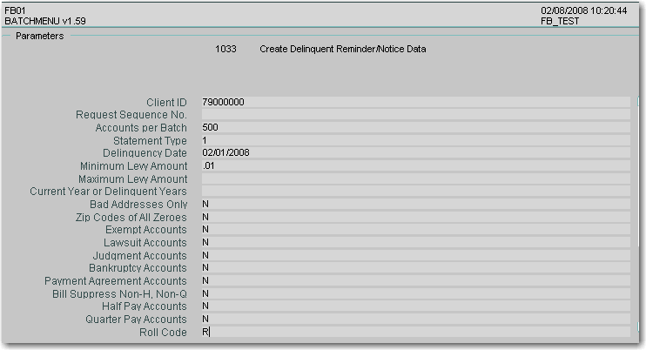Screen dimensions: 646x350
Task: Click the Maximum Levy Amount field
Action: coord(414,179)
